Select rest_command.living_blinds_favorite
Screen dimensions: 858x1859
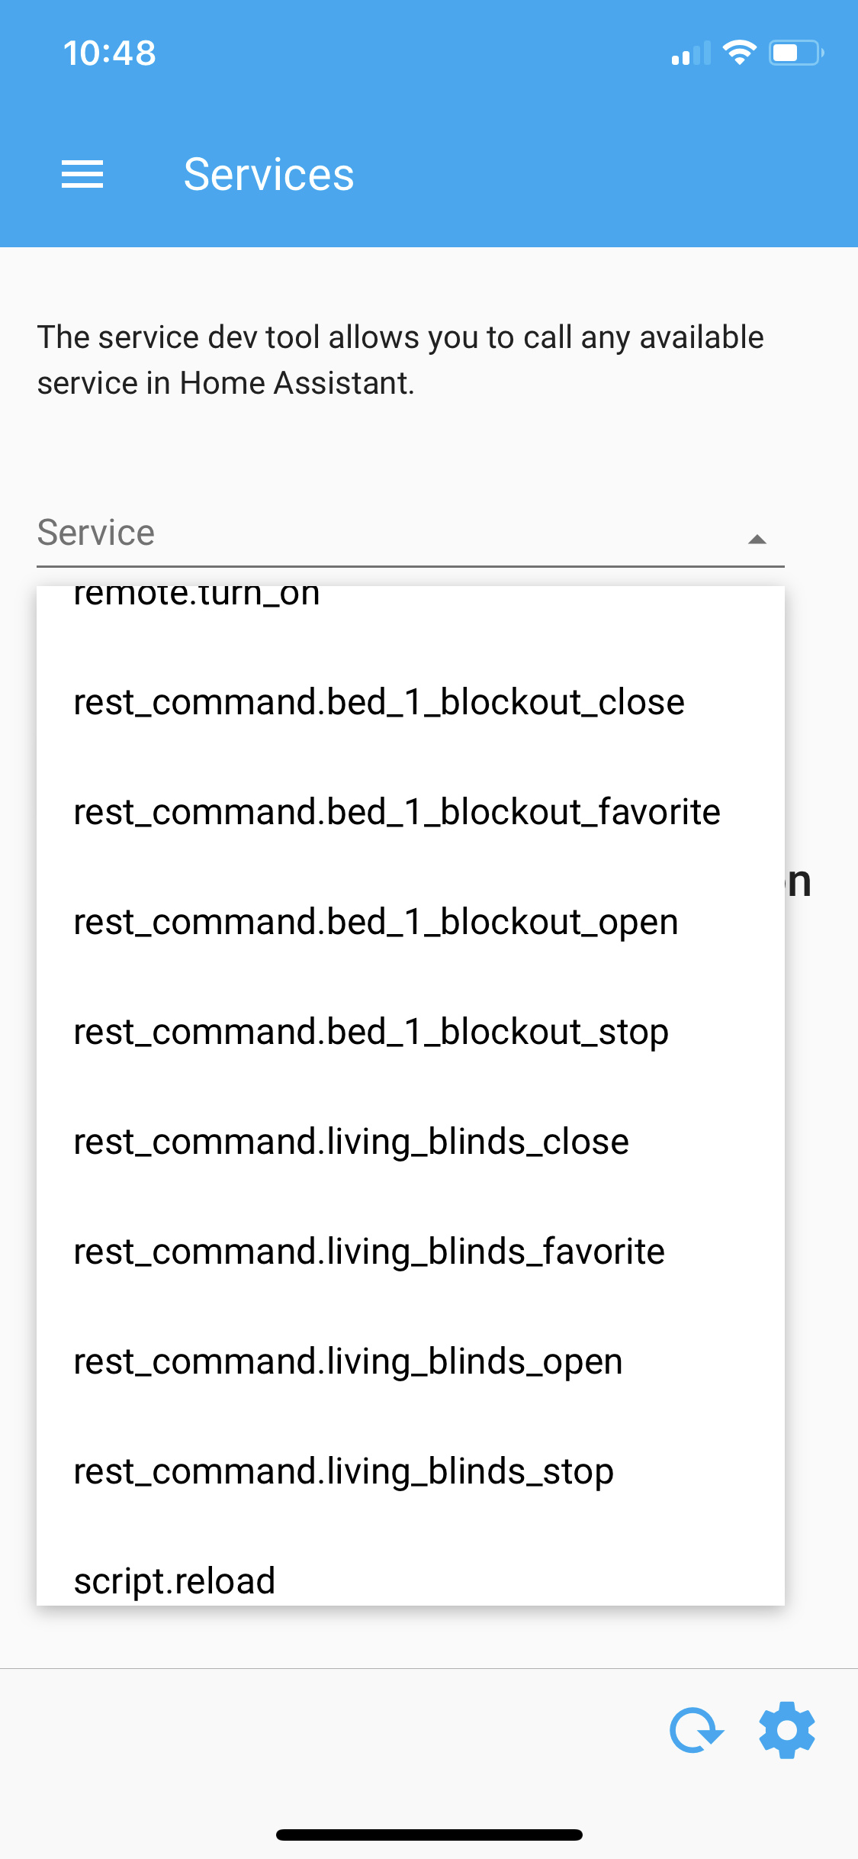(410, 1252)
